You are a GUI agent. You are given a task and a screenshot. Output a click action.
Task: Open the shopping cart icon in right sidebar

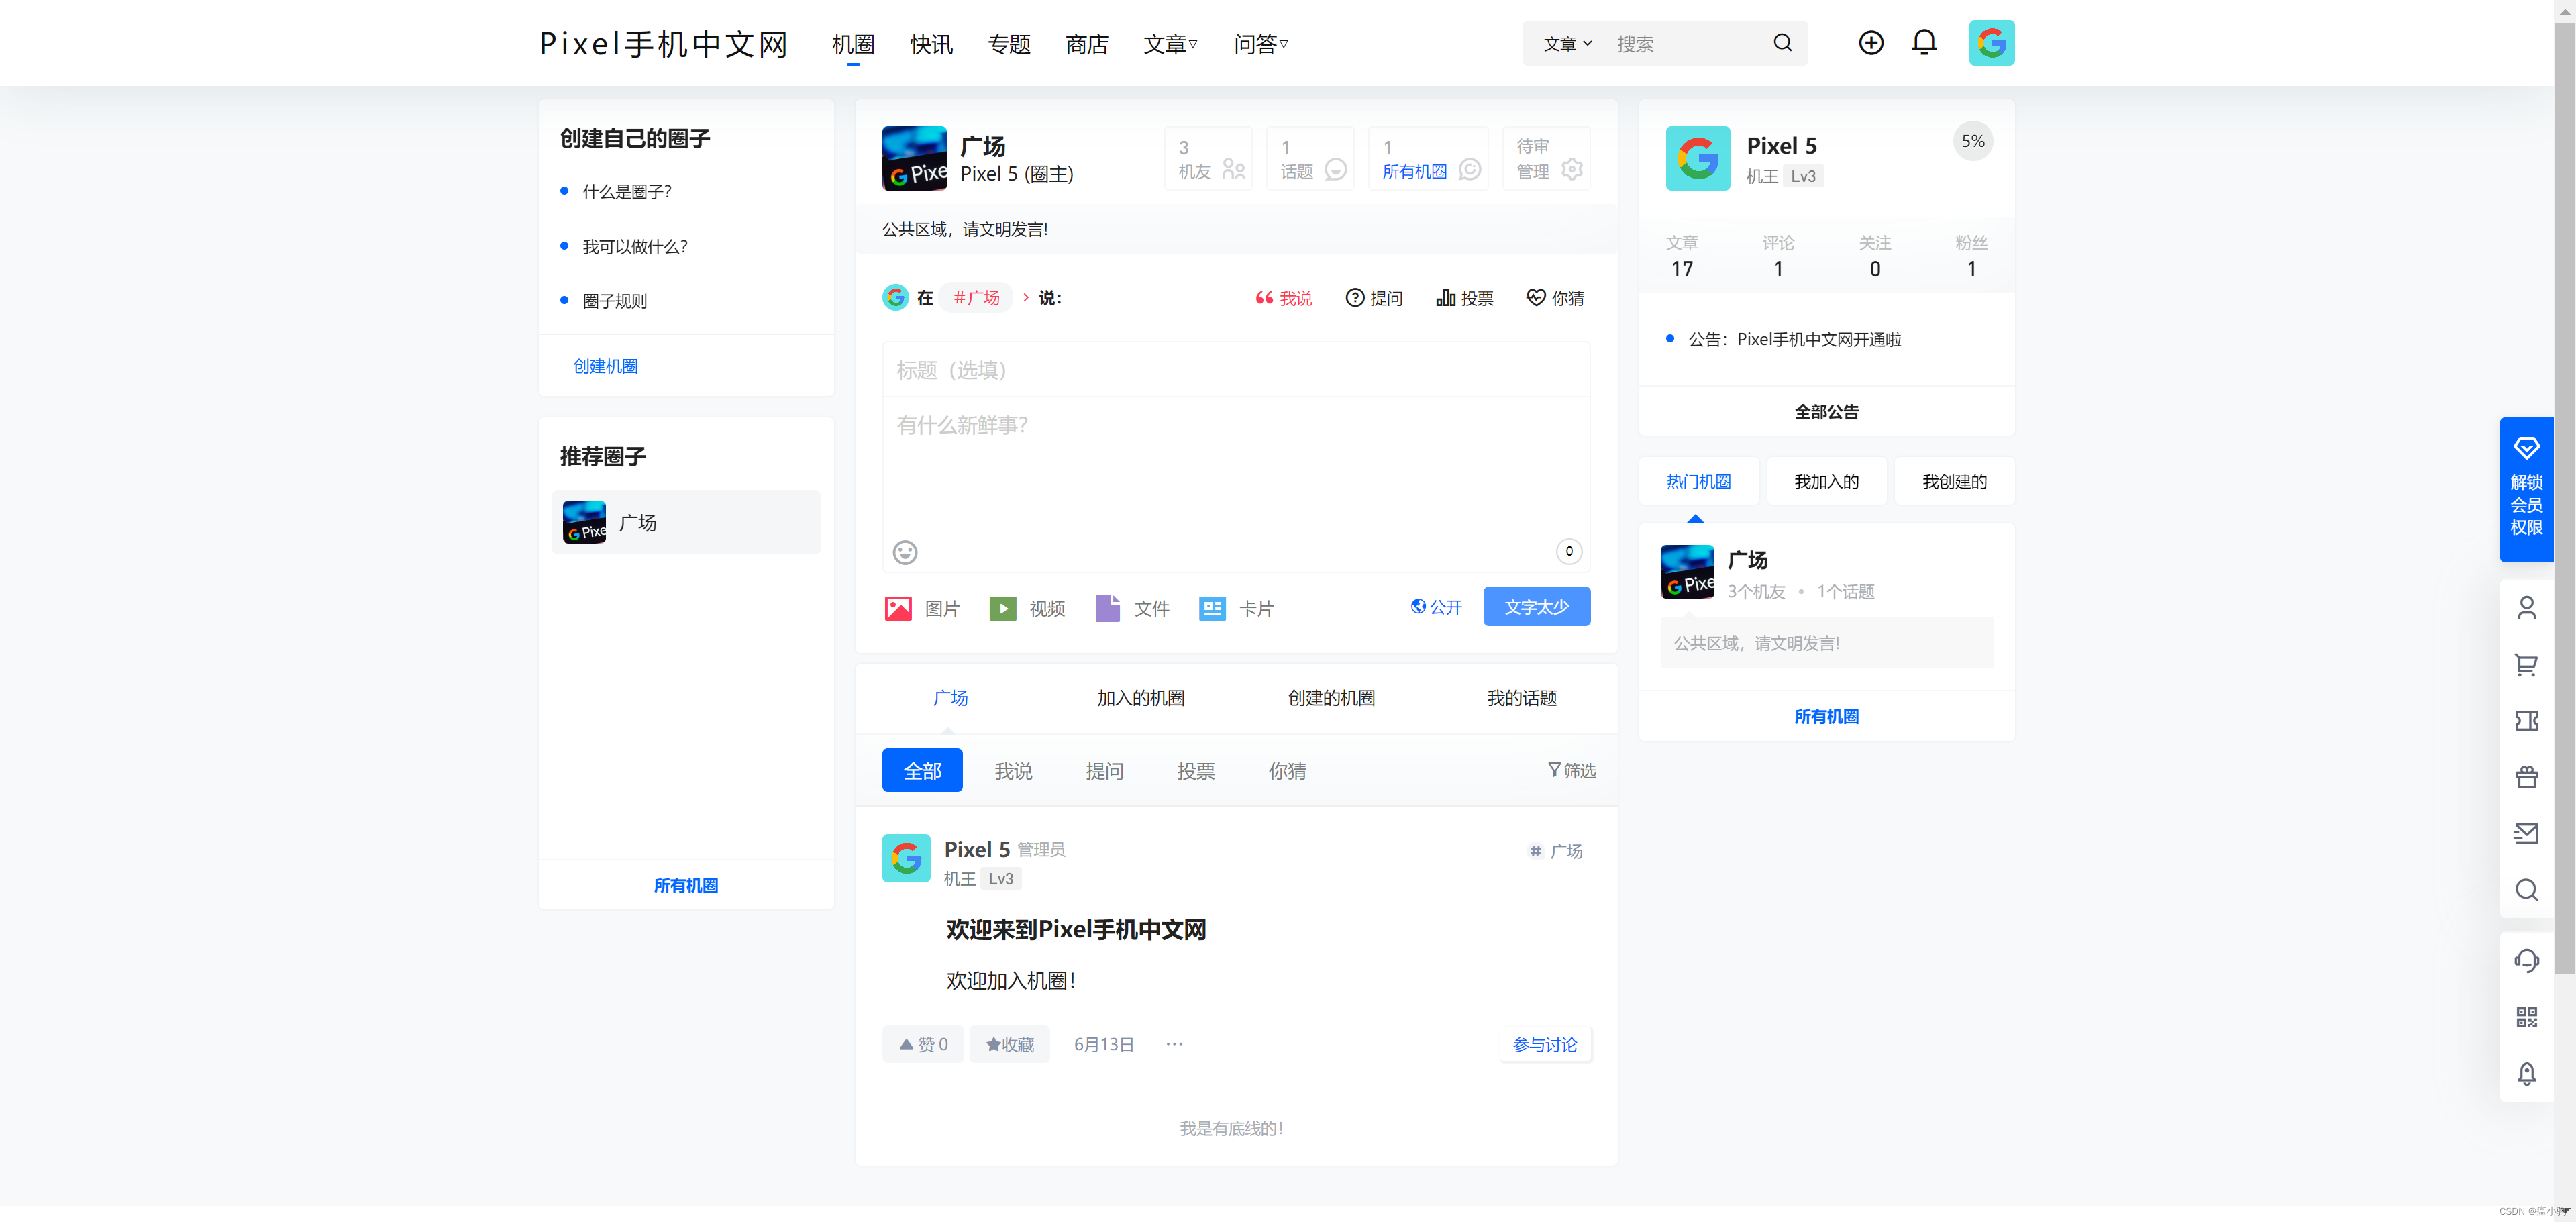(x=2526, y=665)
